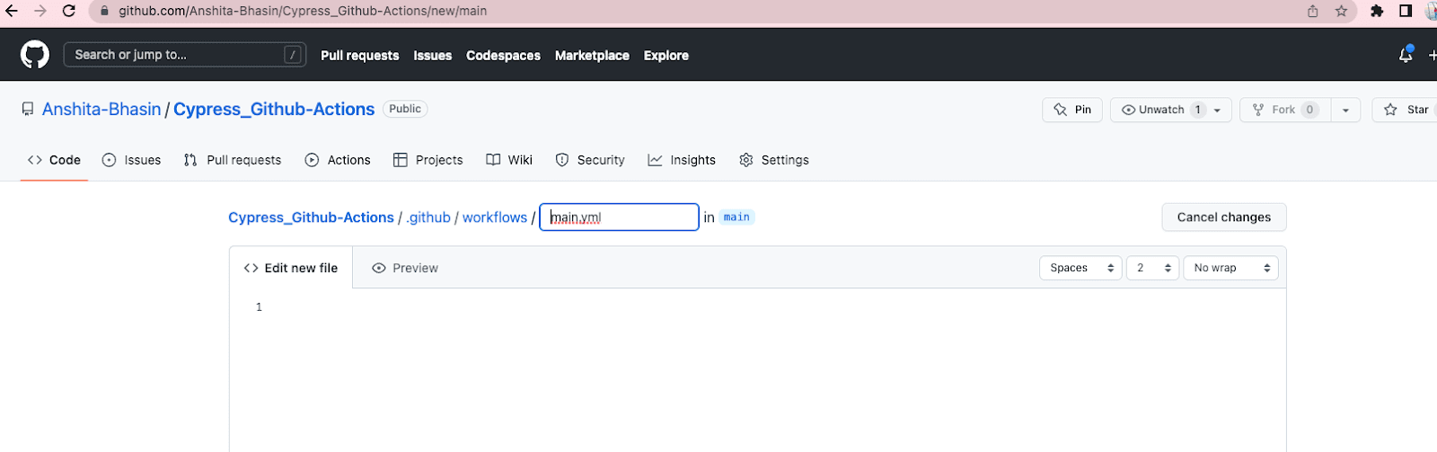Open the Security tab
Screen dimensions: 1437x452
point(590,160)
